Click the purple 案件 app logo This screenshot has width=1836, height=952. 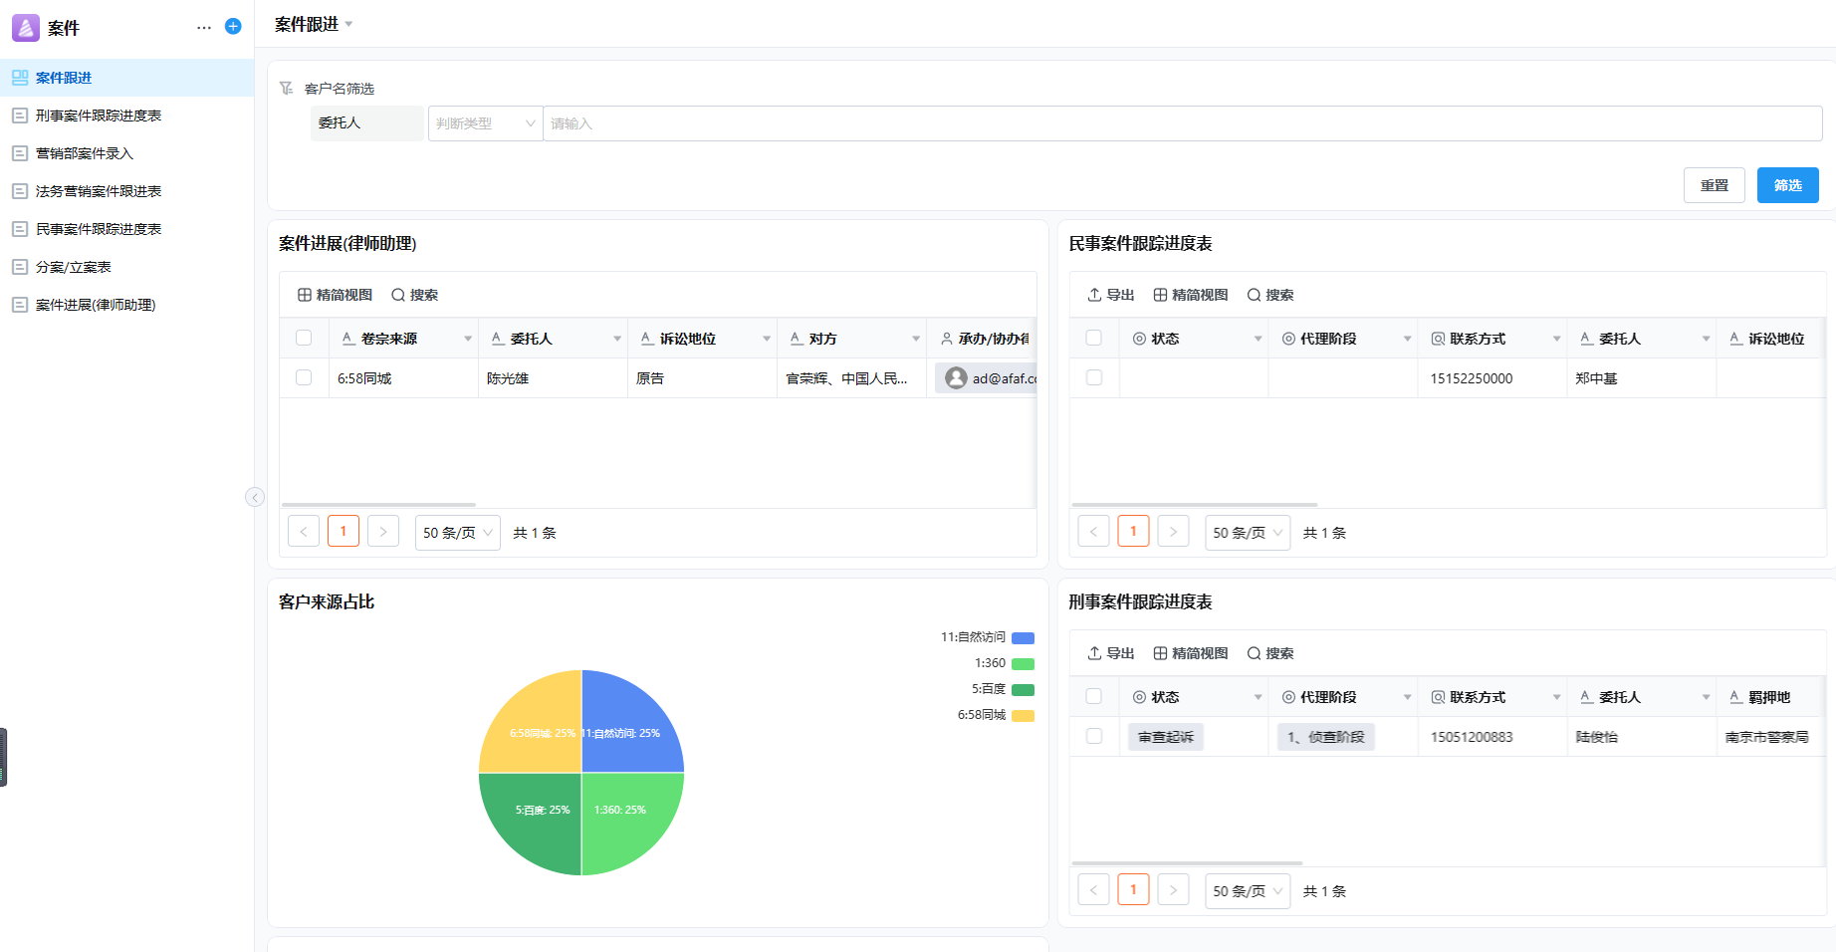26,28
